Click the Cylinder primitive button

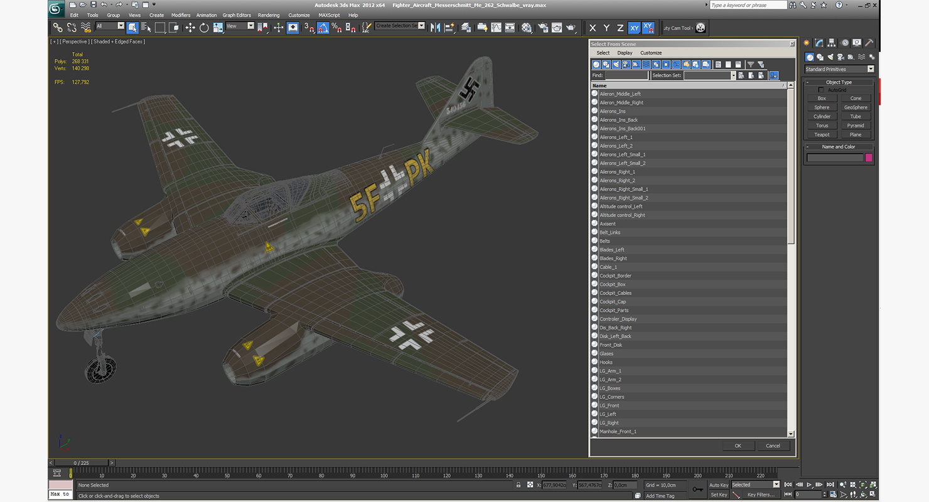click(822, 117)
